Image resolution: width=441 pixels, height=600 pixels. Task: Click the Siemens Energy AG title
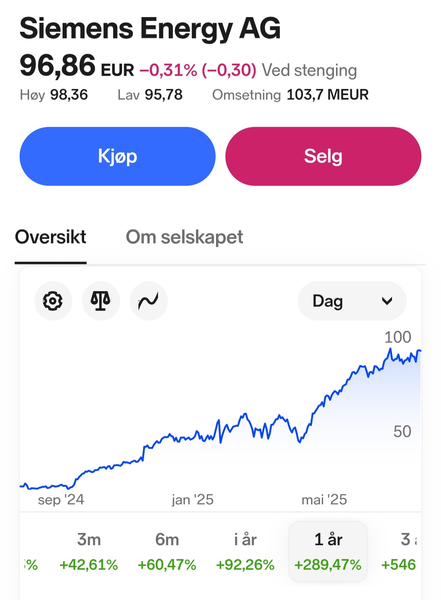(x=150, y=29)
